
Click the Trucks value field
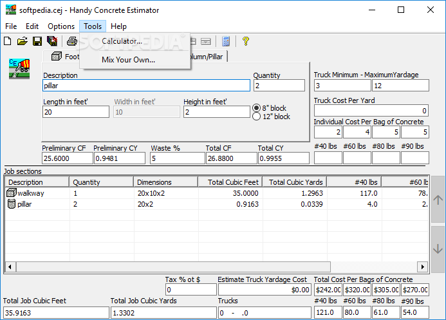point(265,313)
